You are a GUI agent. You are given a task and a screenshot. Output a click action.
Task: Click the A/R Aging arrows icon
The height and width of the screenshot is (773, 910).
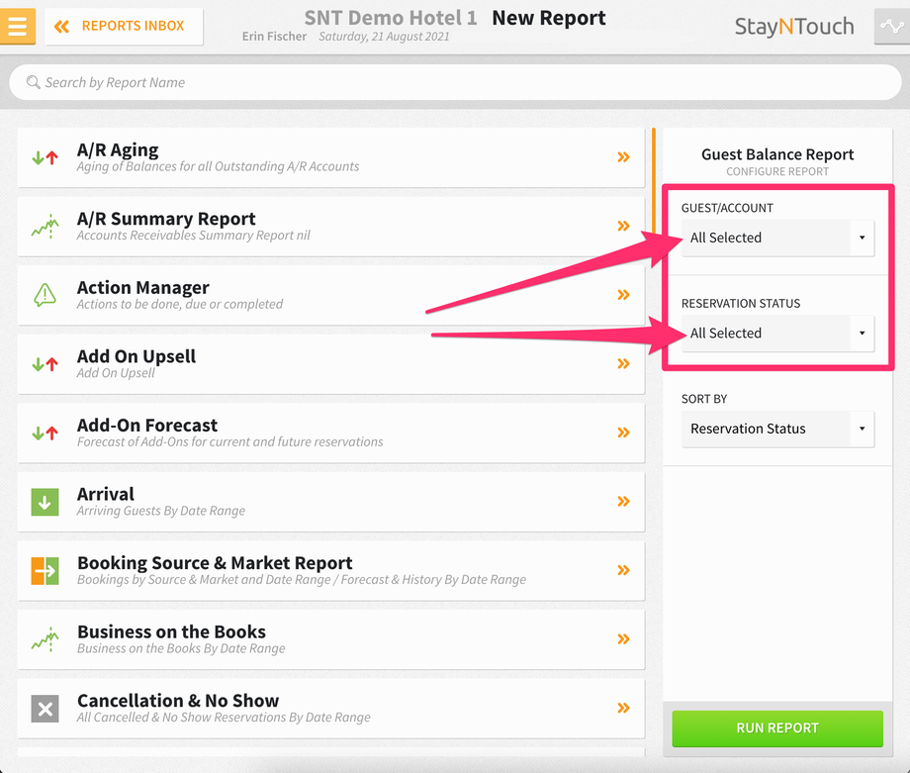coord(45,157)
